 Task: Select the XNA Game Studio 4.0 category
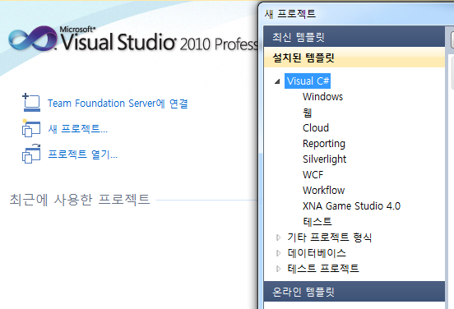click(x=351, y=206)
